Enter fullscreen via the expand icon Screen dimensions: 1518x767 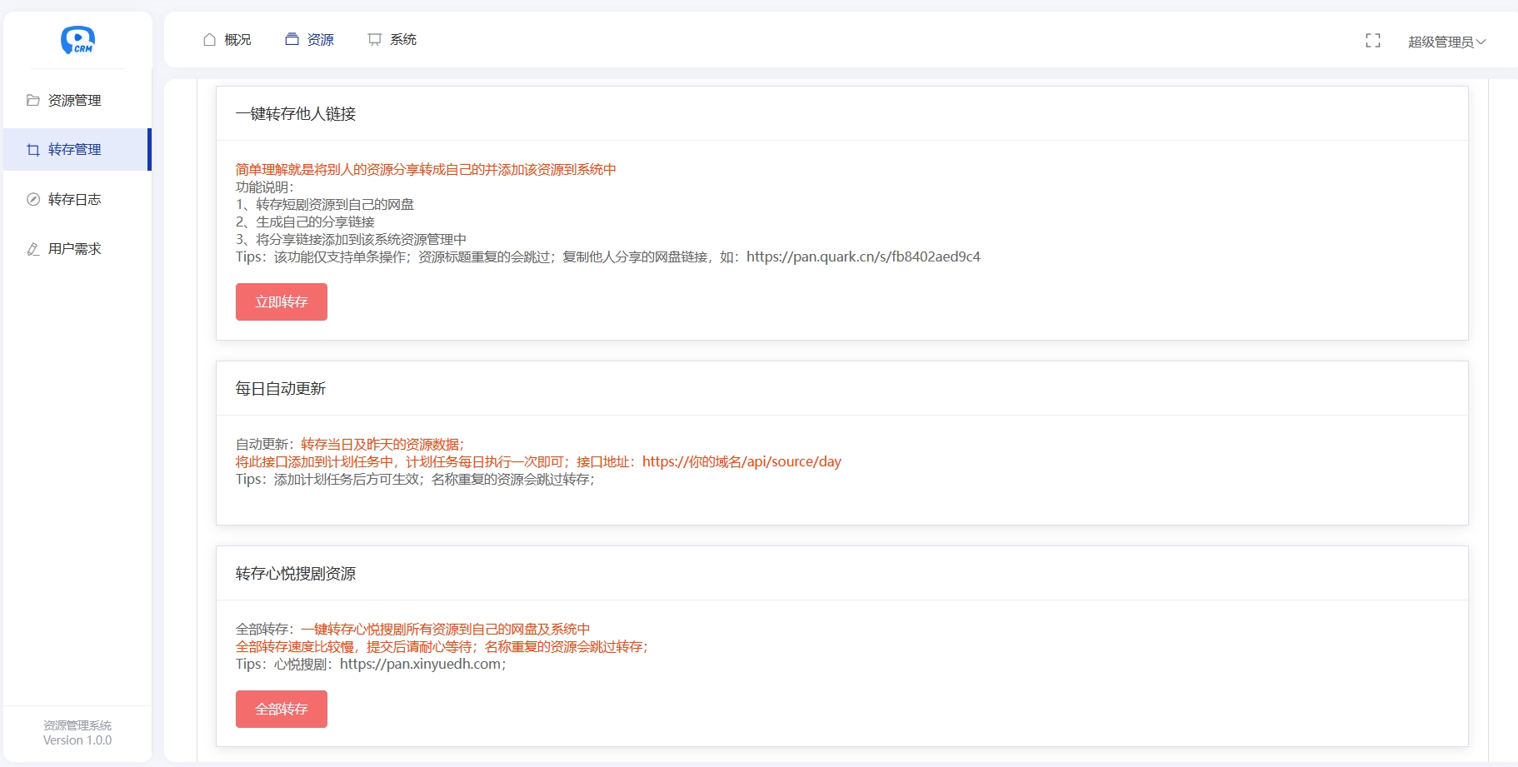1372,40
